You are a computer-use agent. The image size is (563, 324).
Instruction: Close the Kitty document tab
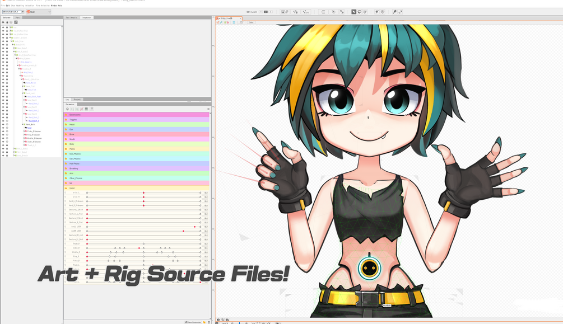240,18
